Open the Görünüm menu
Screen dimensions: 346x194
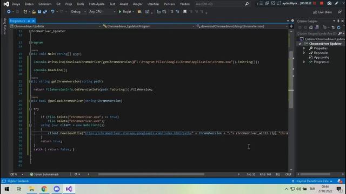pyautogui.click(x=45, y=4)
